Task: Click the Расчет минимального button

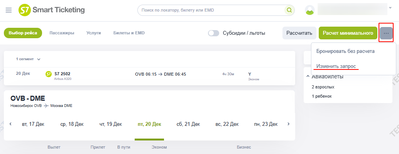Action: (348, 33)
